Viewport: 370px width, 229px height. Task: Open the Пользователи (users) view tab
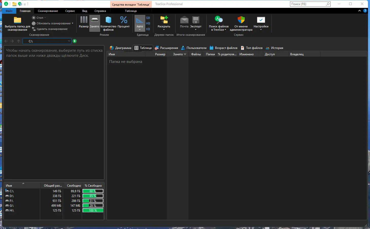coord(194,48)
